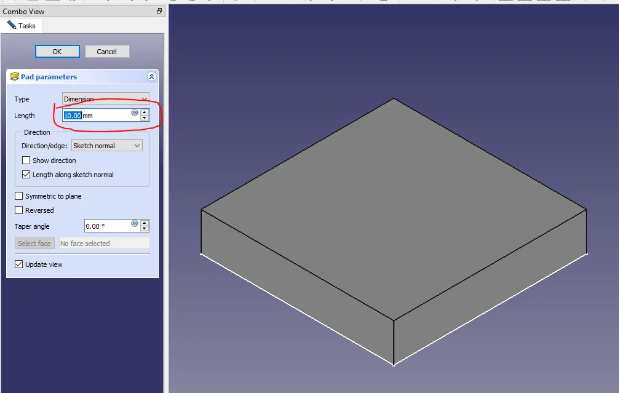The height and width of the screenshot is (393, 619).
Task: Click the Tasks tab pencil icon
Action: point(12,25)
